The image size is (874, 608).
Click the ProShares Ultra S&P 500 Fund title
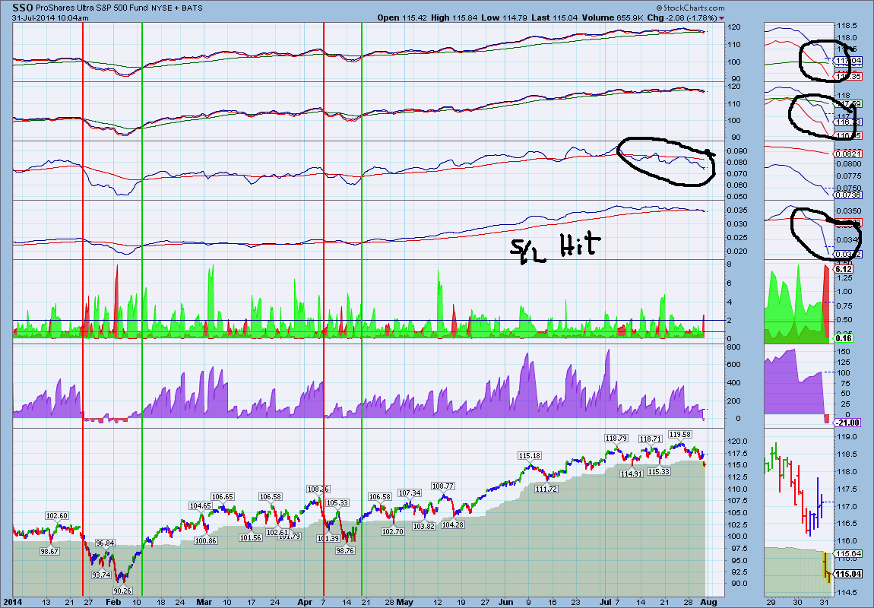[x=92, y=8]
